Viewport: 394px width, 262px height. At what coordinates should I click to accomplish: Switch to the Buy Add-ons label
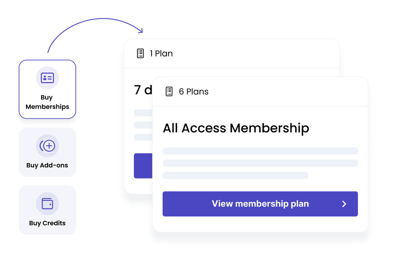tap(47, 165)
